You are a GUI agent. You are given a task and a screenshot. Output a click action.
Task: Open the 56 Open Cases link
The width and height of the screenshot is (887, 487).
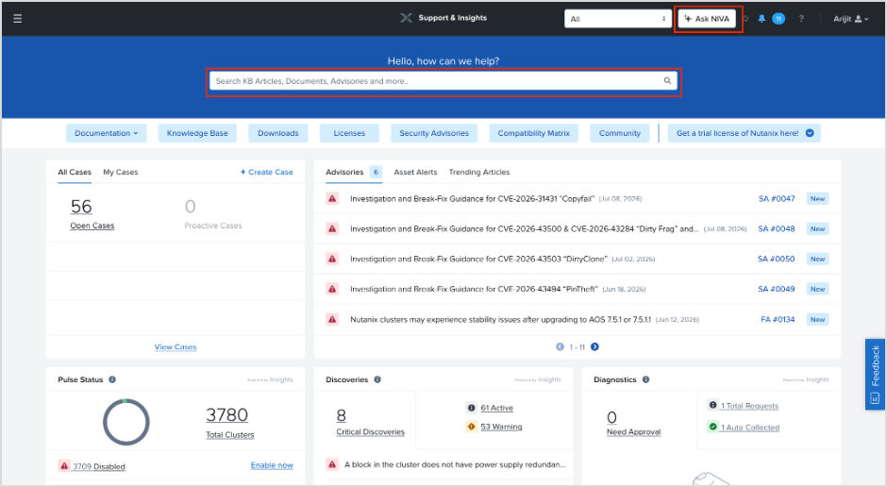pos(92,214)
